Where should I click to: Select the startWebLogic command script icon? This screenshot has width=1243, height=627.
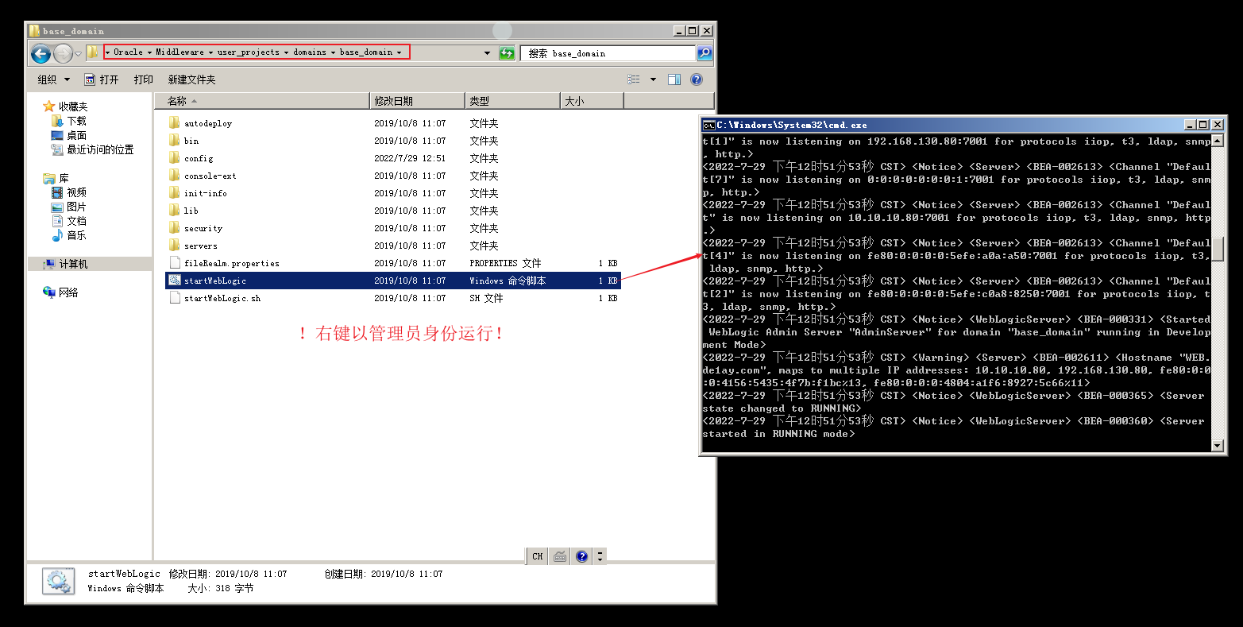click(175, 281)
